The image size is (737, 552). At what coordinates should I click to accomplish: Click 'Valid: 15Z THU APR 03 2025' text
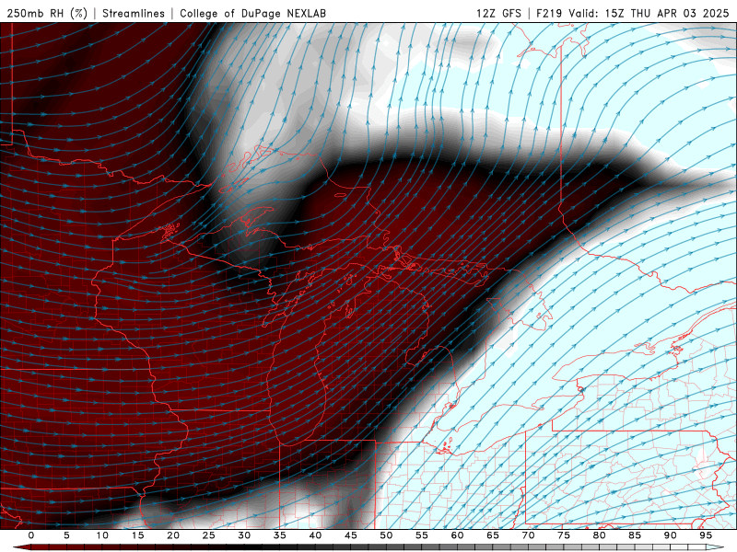(x=649, y=13)
